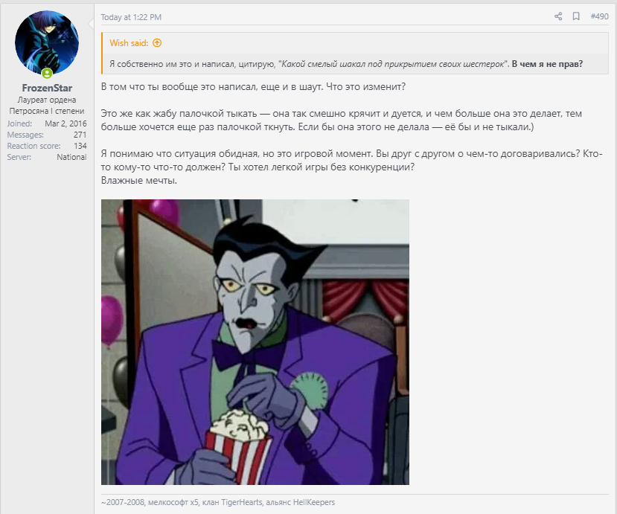
Task: Click the post body text paragraph about the frog
Action: [x=341, y=120]
